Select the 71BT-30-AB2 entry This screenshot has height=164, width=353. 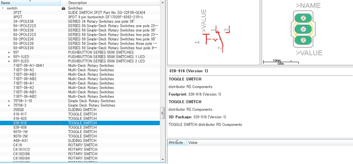pos(80,79)
